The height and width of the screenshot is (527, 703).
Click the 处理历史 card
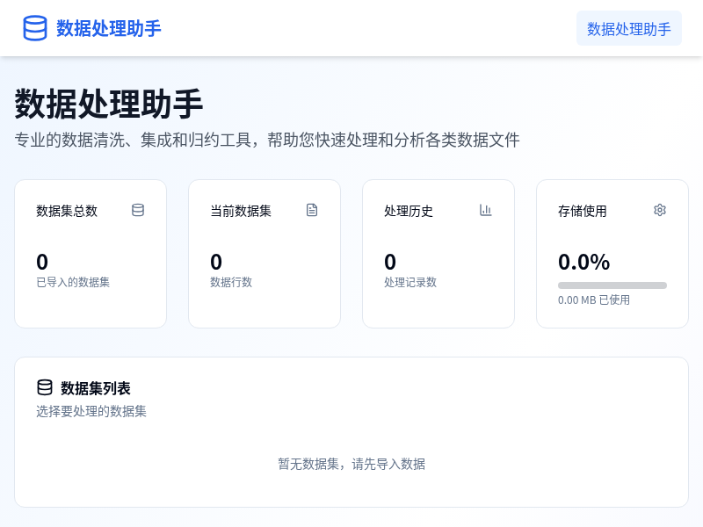click(438, 253)
